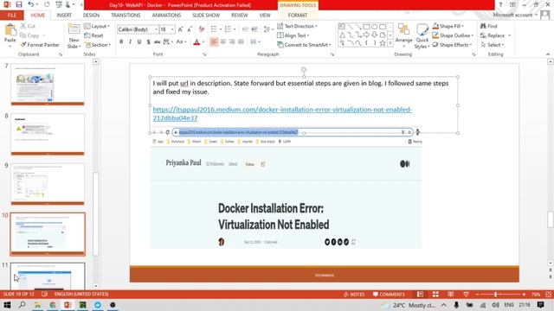554x311 pixels.
Task: Toggle Underline formatting
Action: tap(139, 42)
